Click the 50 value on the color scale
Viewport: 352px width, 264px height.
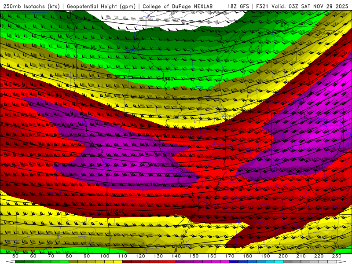tap(15, 256)
